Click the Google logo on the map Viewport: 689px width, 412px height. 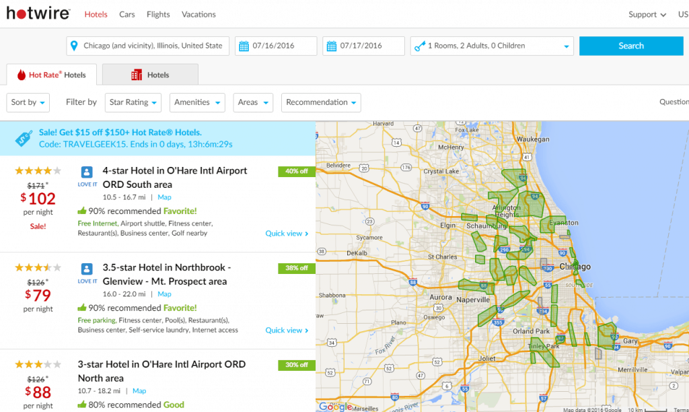[335, 407]
